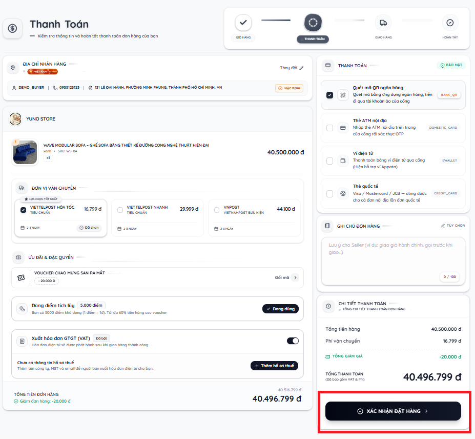This screenshot has height=439, width=475.
Task: Click the Hoàn Tất circle-check step icon
Action: 450,23
